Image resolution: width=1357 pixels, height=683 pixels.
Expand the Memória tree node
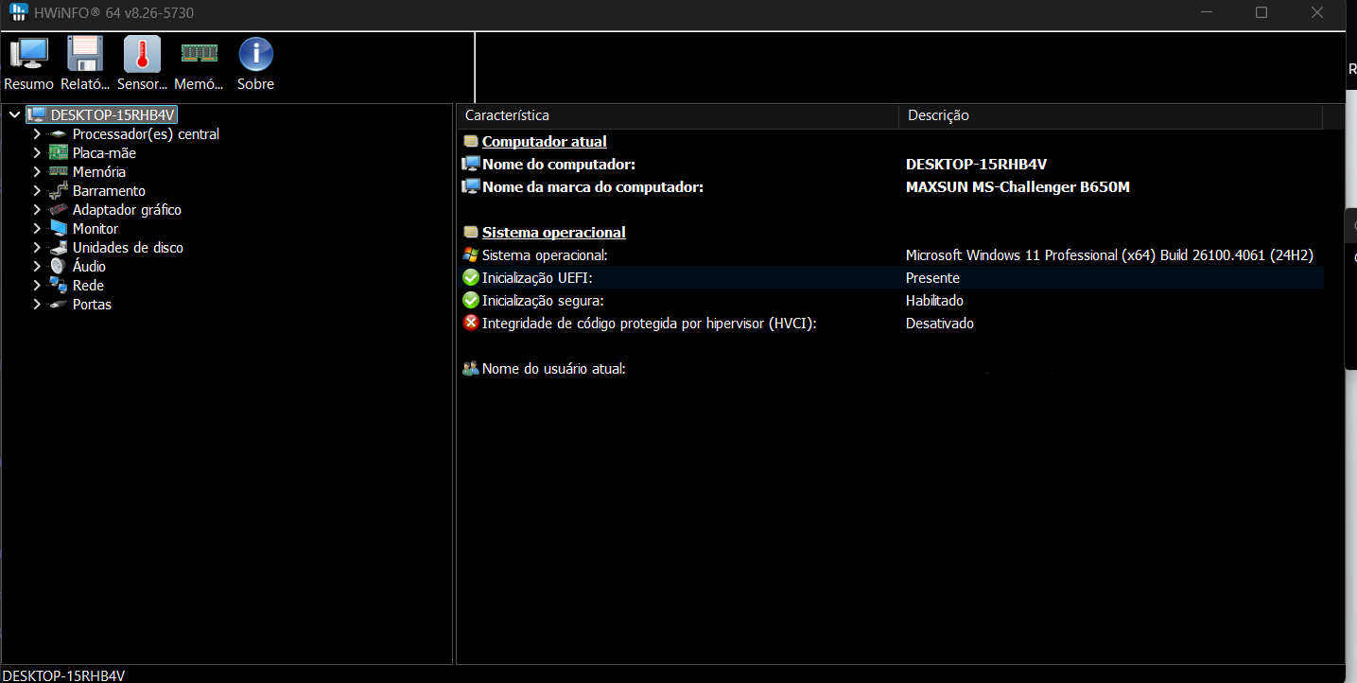(x=37, y=172)
